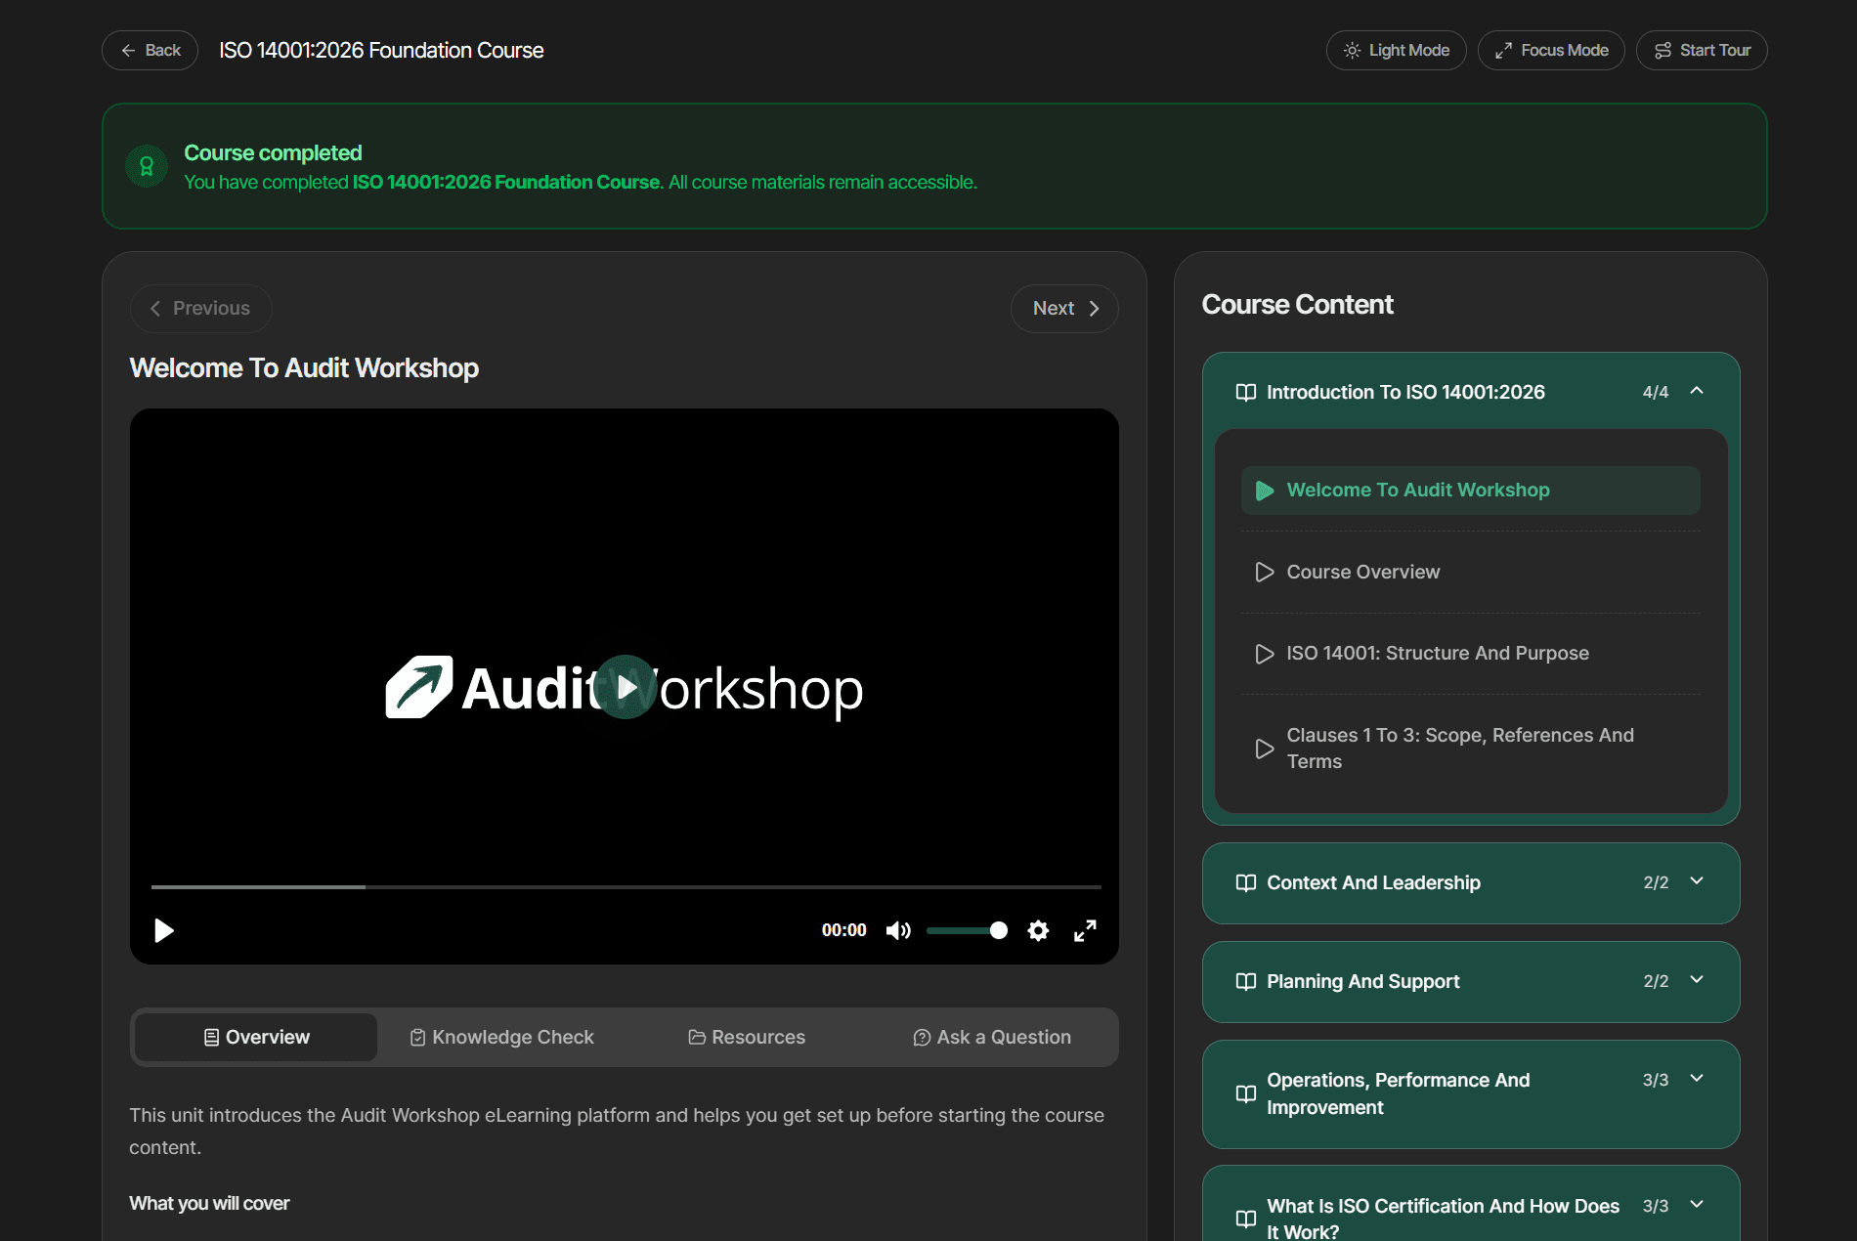Click the clipboard icon on Knowledge Check tab

[x=417, y=1038]
